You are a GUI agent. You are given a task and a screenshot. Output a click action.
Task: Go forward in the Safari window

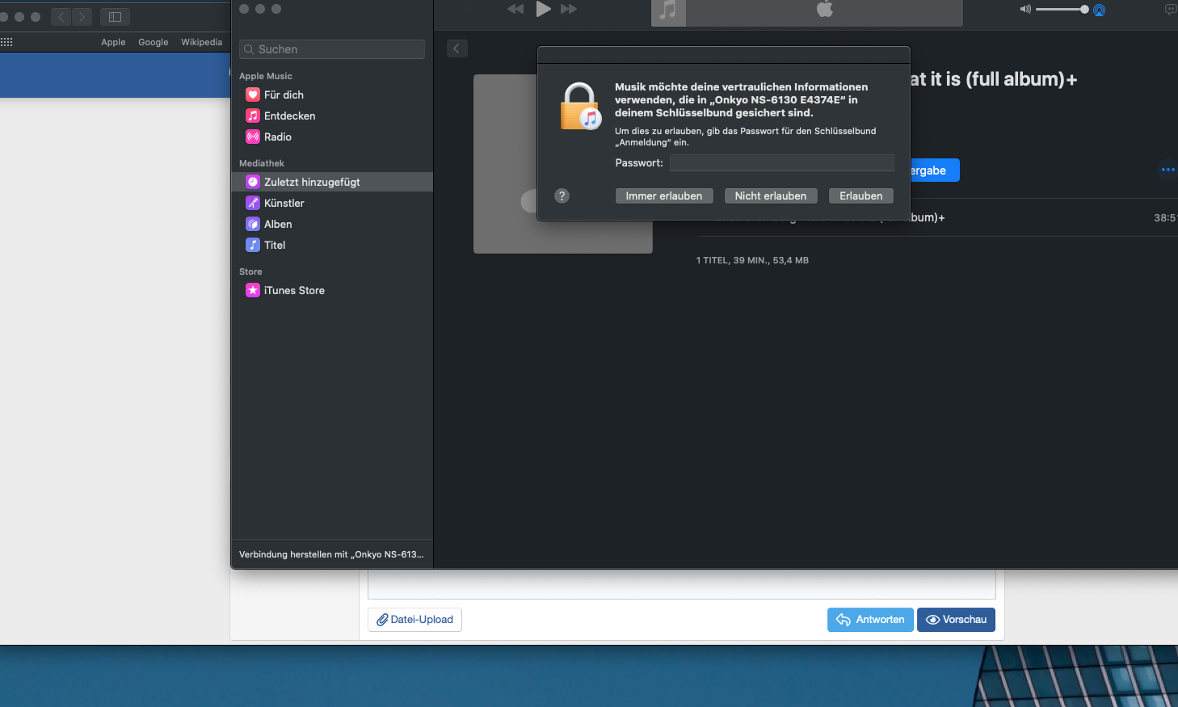82,16
